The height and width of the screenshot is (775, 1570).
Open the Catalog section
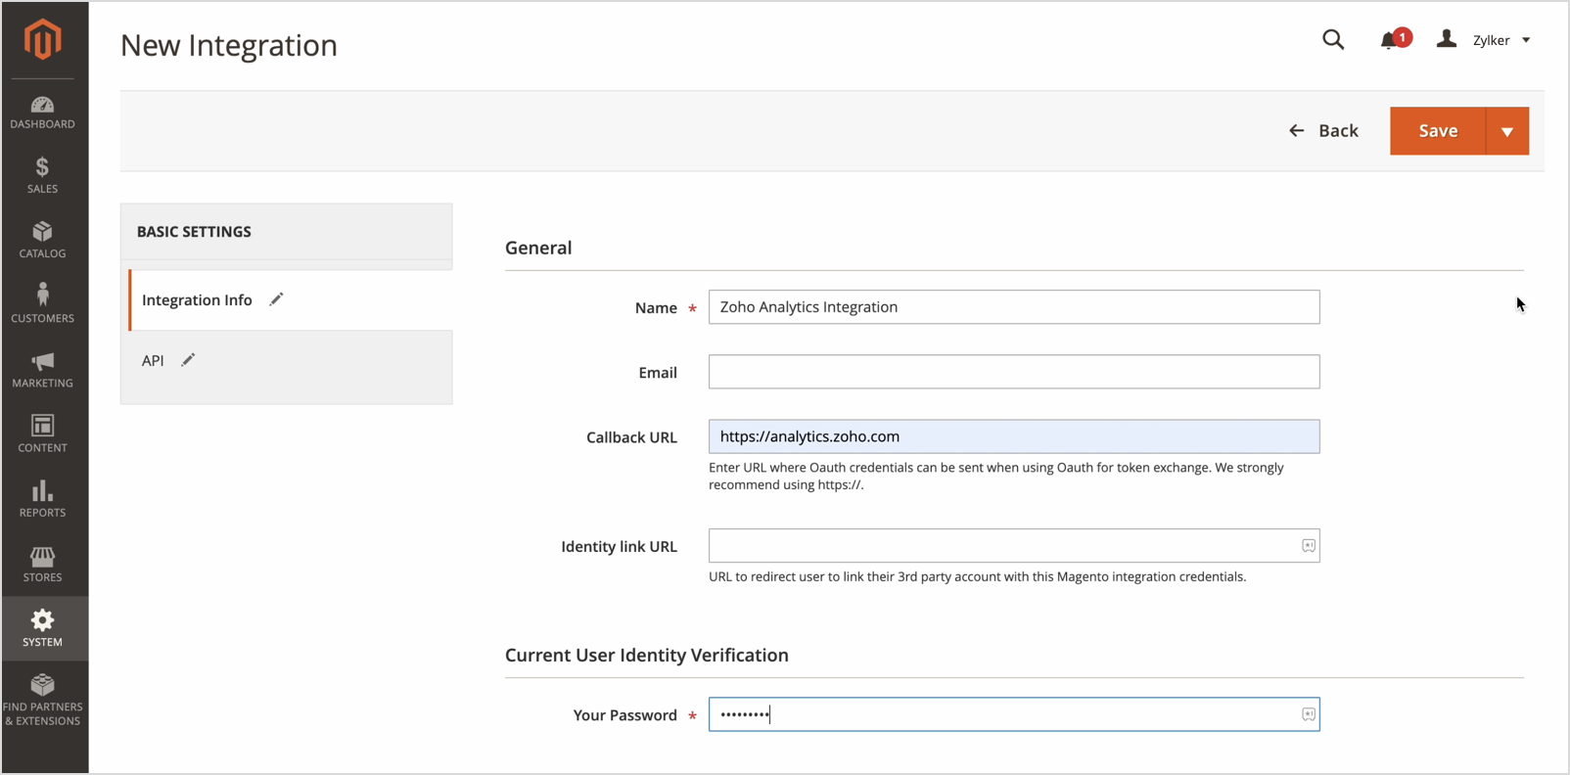tap(42, 241)
